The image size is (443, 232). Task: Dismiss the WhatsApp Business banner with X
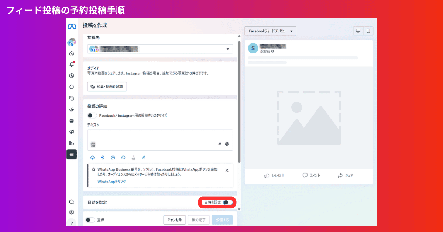pyautogui.click(x=227, y=170)
